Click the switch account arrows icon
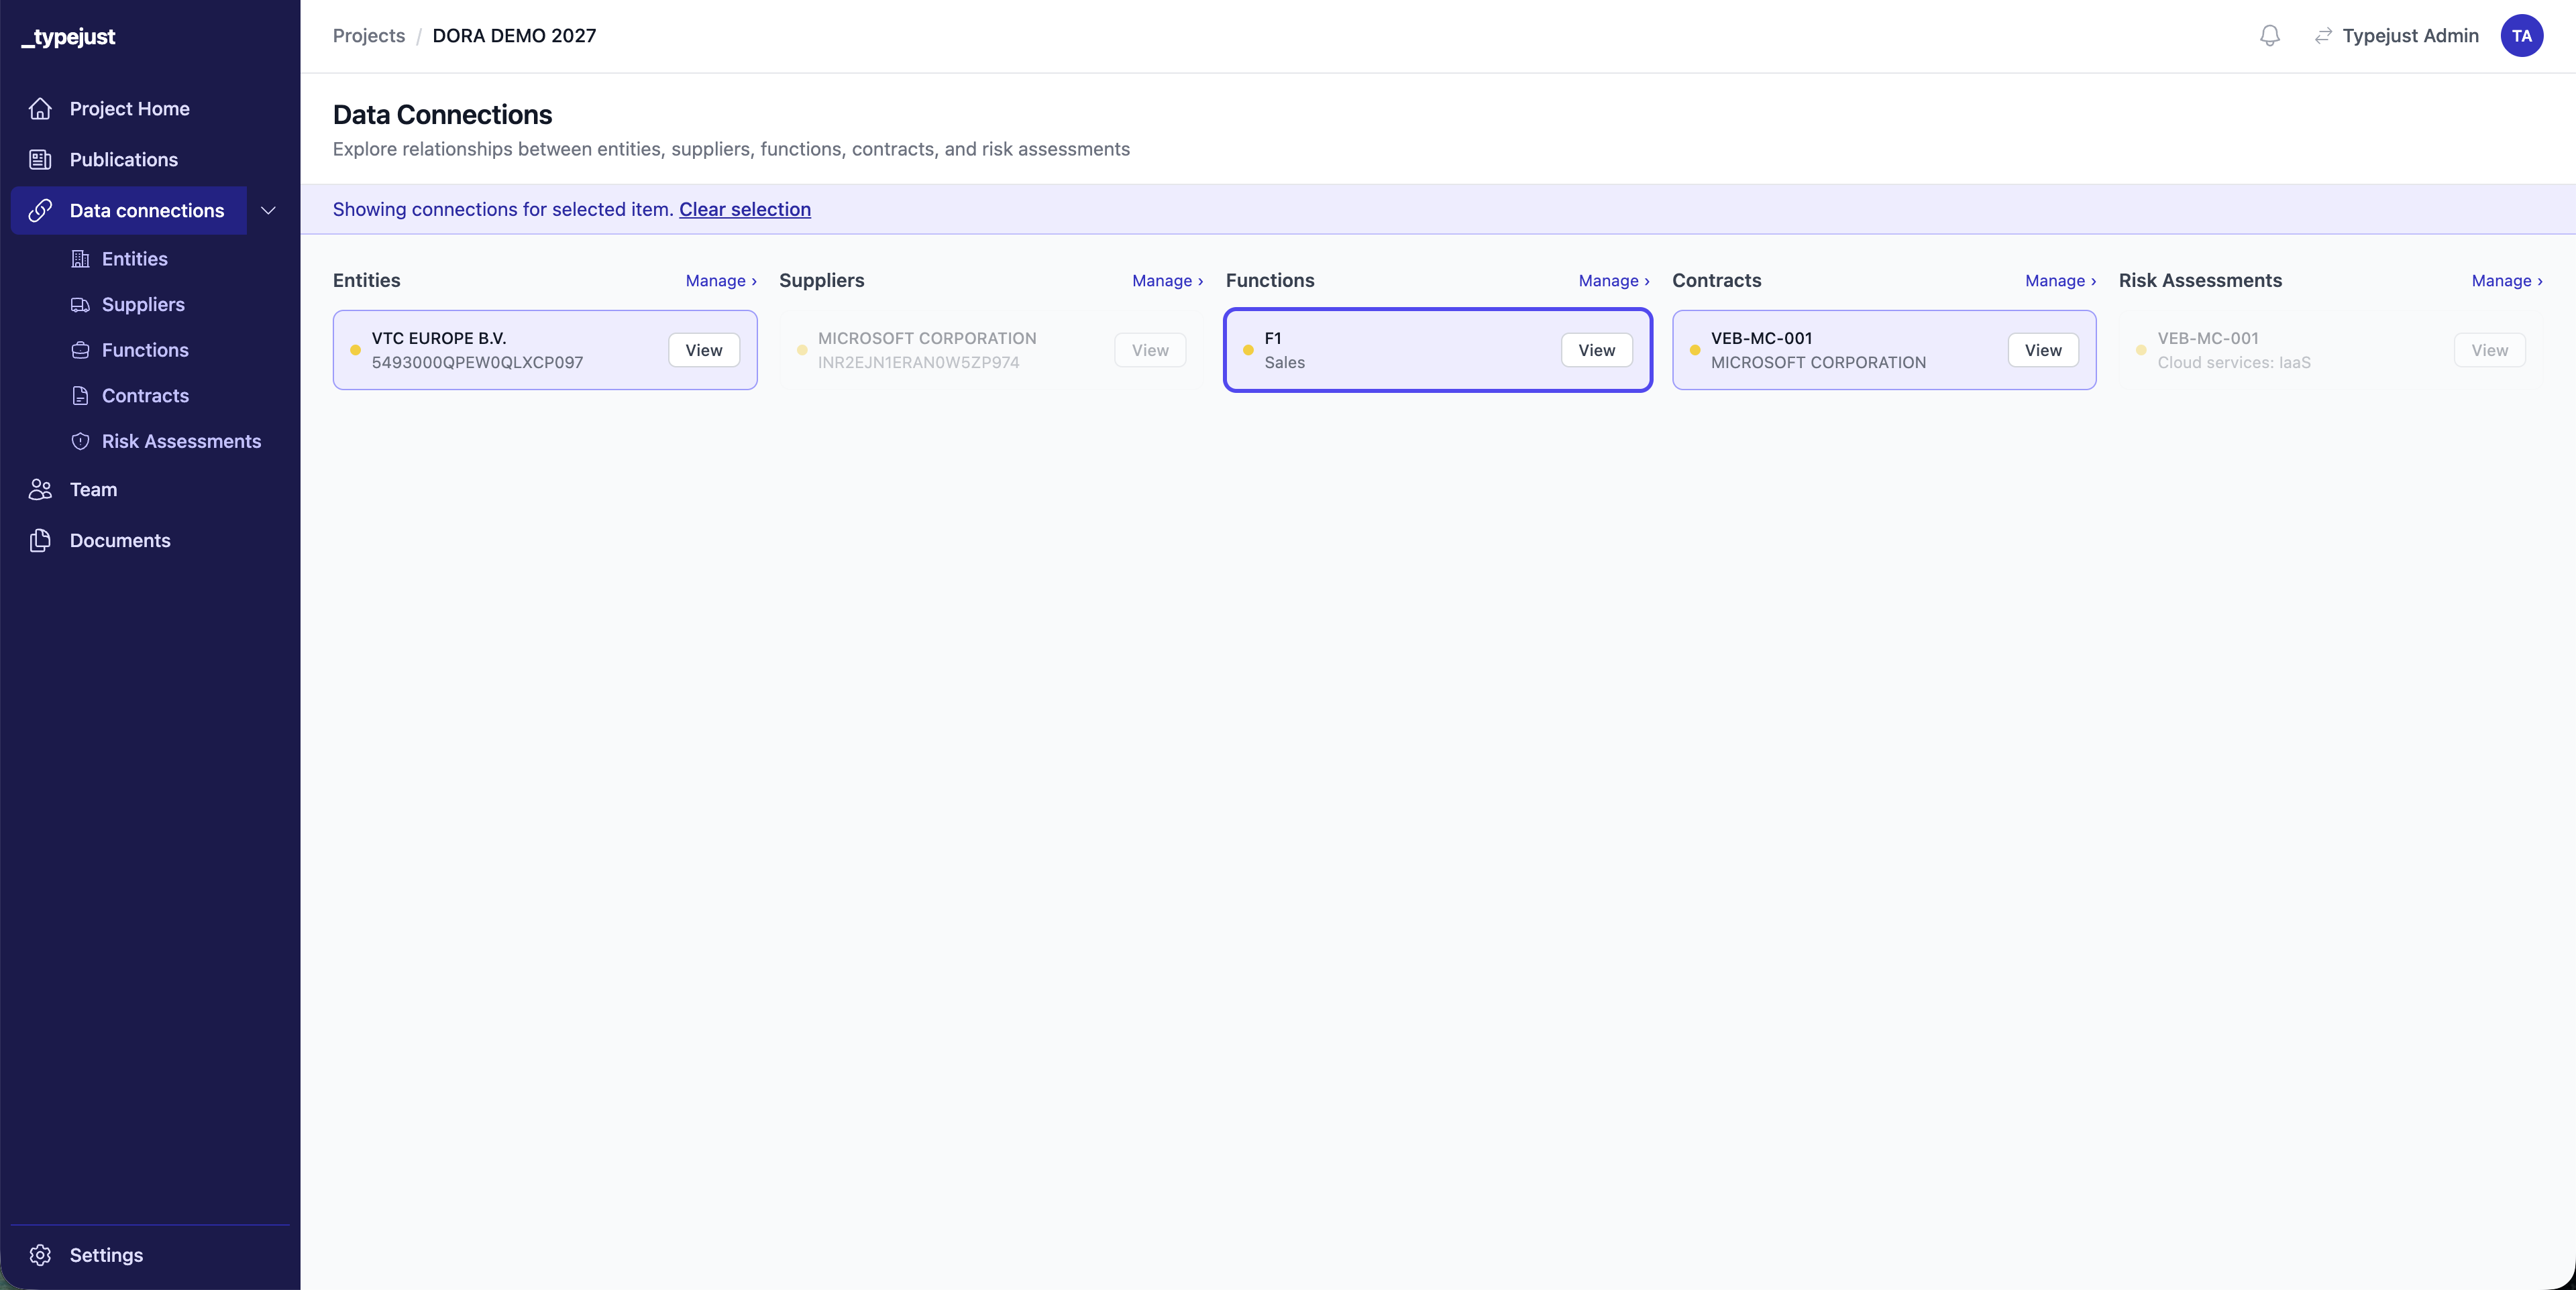This screenshot has width=2576, height=1290. pos(2323,36)
